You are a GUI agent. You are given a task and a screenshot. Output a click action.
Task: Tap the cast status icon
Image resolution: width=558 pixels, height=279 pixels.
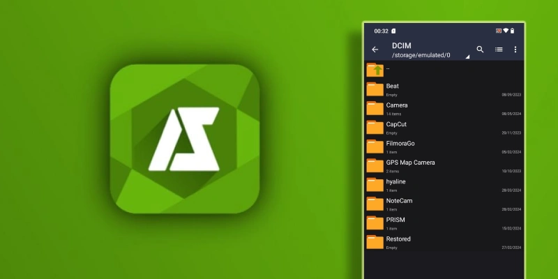point(499,31)
